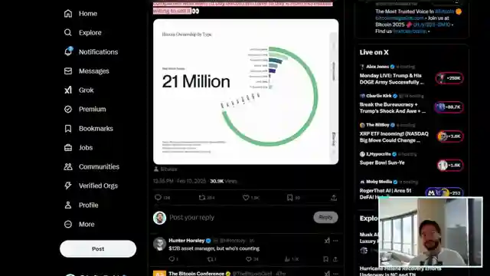Bookmark the main post
The image size is (490, 276).
tap(289, 198)
